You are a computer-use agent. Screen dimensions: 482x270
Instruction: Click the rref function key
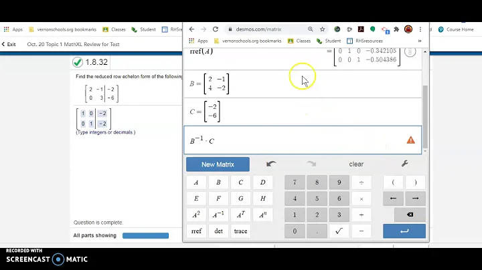[196, 231]
